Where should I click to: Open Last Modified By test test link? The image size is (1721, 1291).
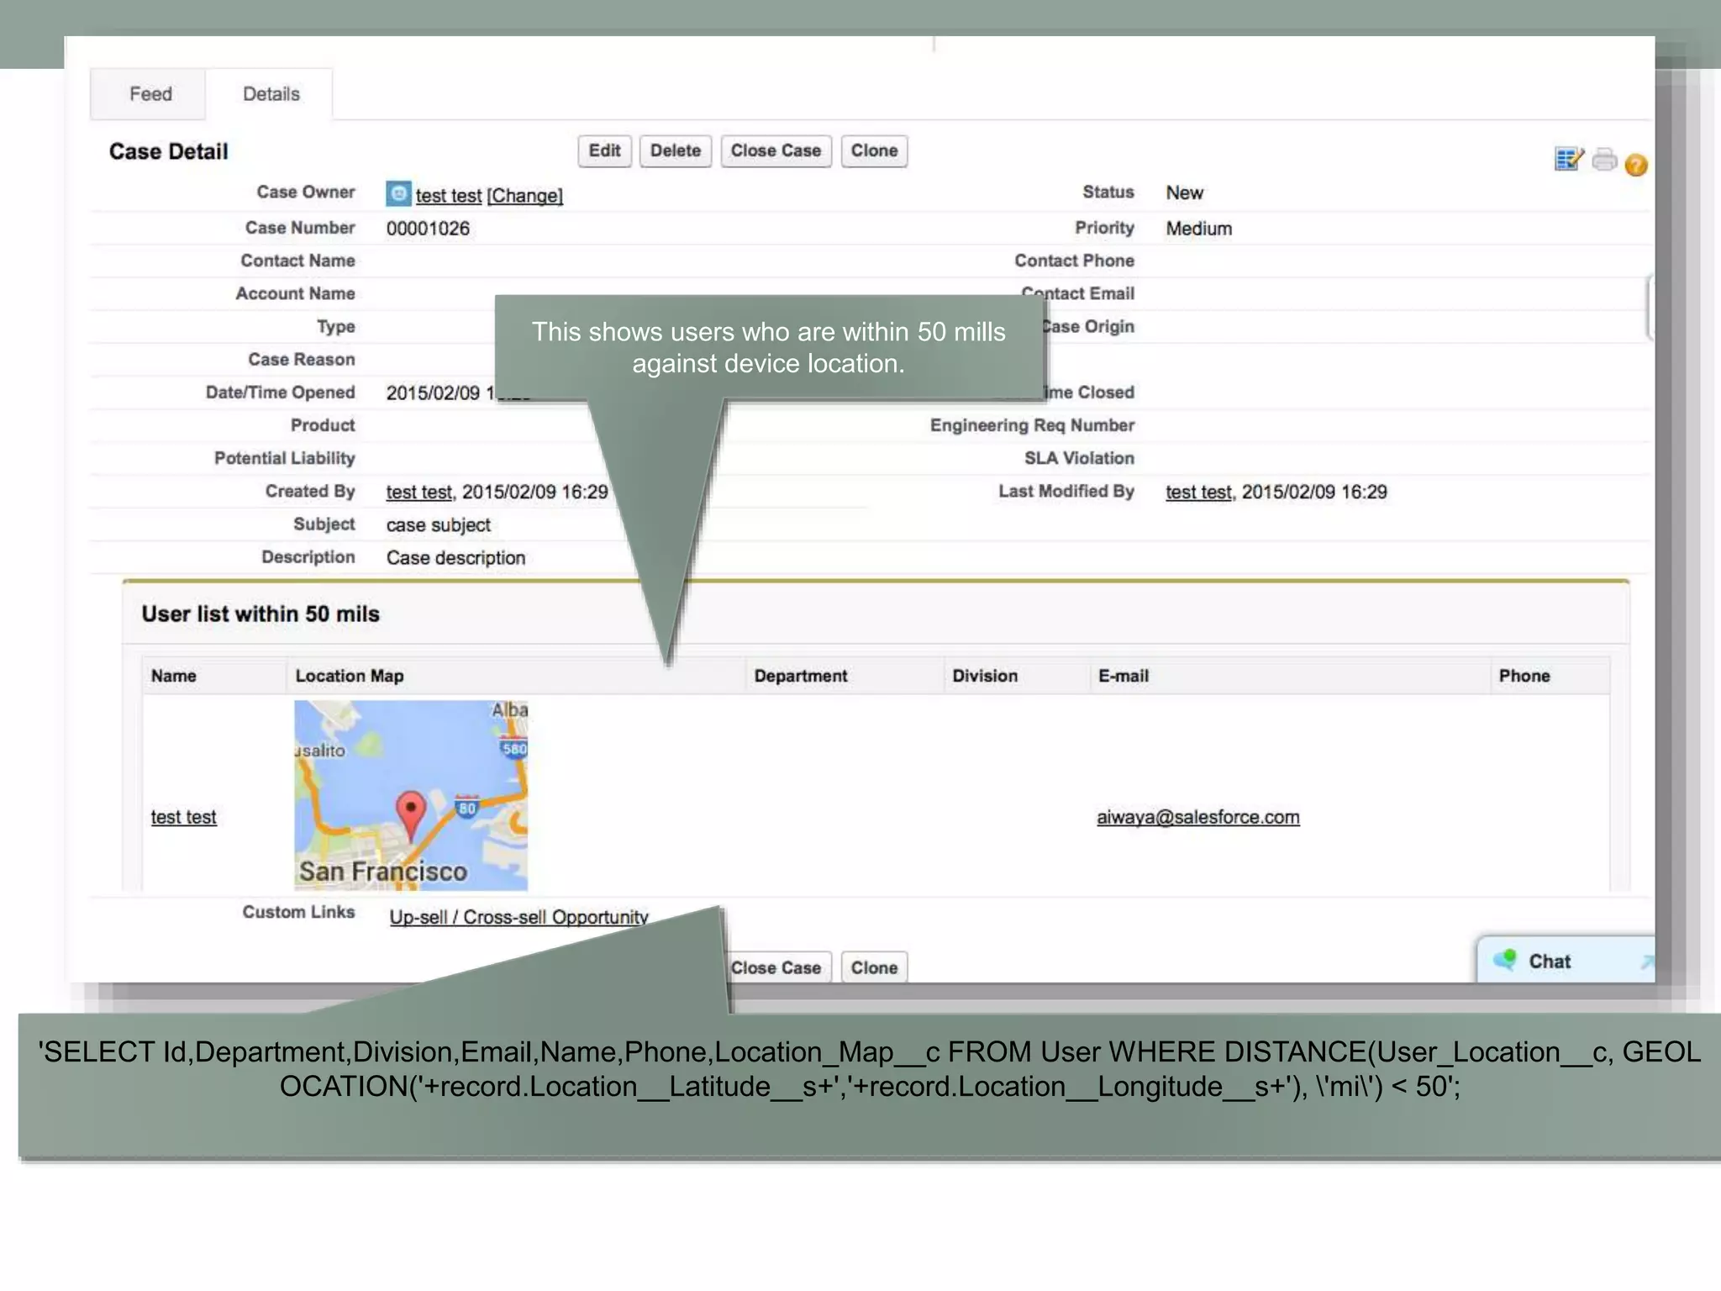pos(1199,493)
